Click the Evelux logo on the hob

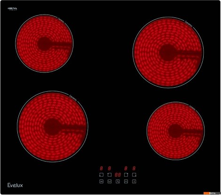click(x=15, y=185)
